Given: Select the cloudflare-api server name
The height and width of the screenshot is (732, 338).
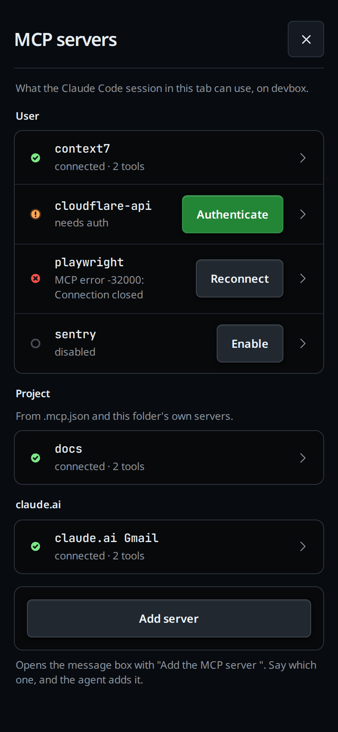Looking at the screenshot, I should click(103, 206).
